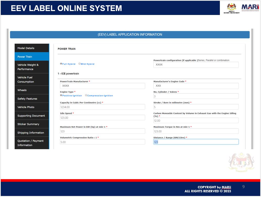Select the Mild Hybrid radio button
The image size is (261, 197).
pyautogui.click(x=80, y=64)
